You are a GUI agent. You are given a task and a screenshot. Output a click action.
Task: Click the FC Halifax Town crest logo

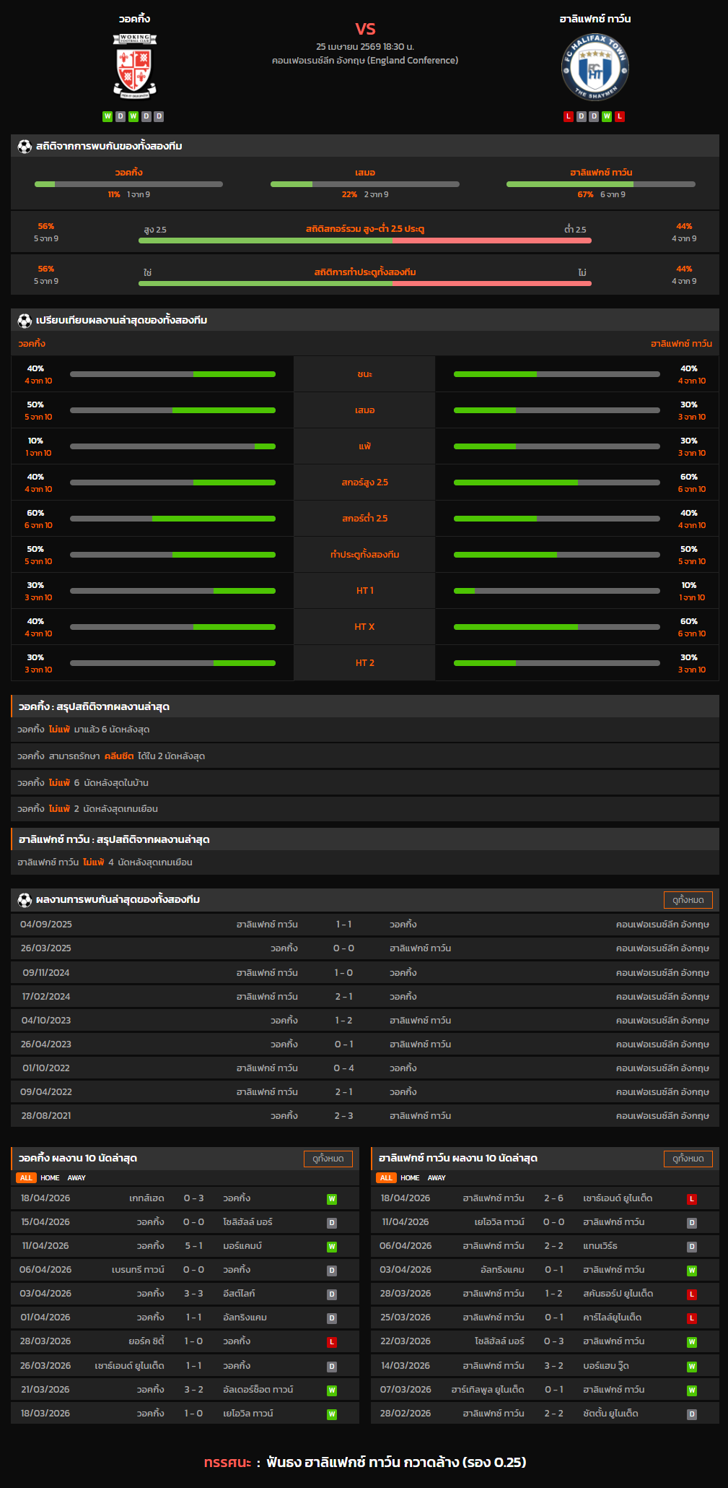(x=595, y=68)
